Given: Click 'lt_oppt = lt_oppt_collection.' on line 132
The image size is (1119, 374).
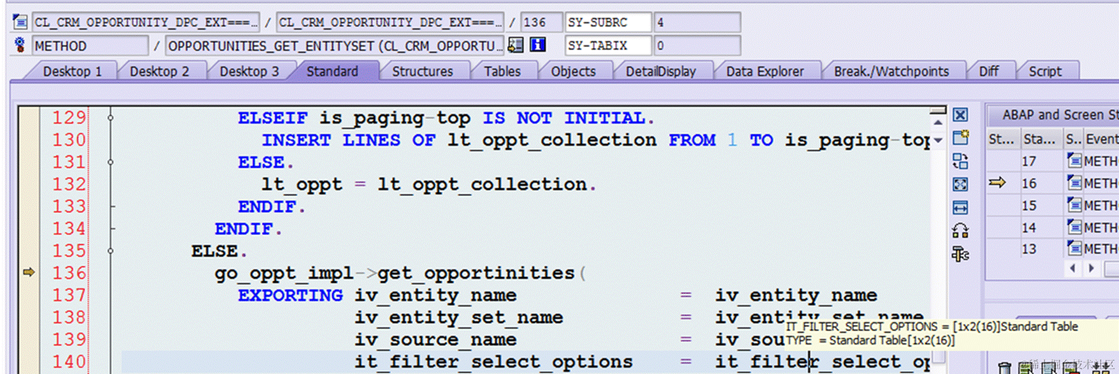Looking at the screenshot, I should [x=429, y=185].
